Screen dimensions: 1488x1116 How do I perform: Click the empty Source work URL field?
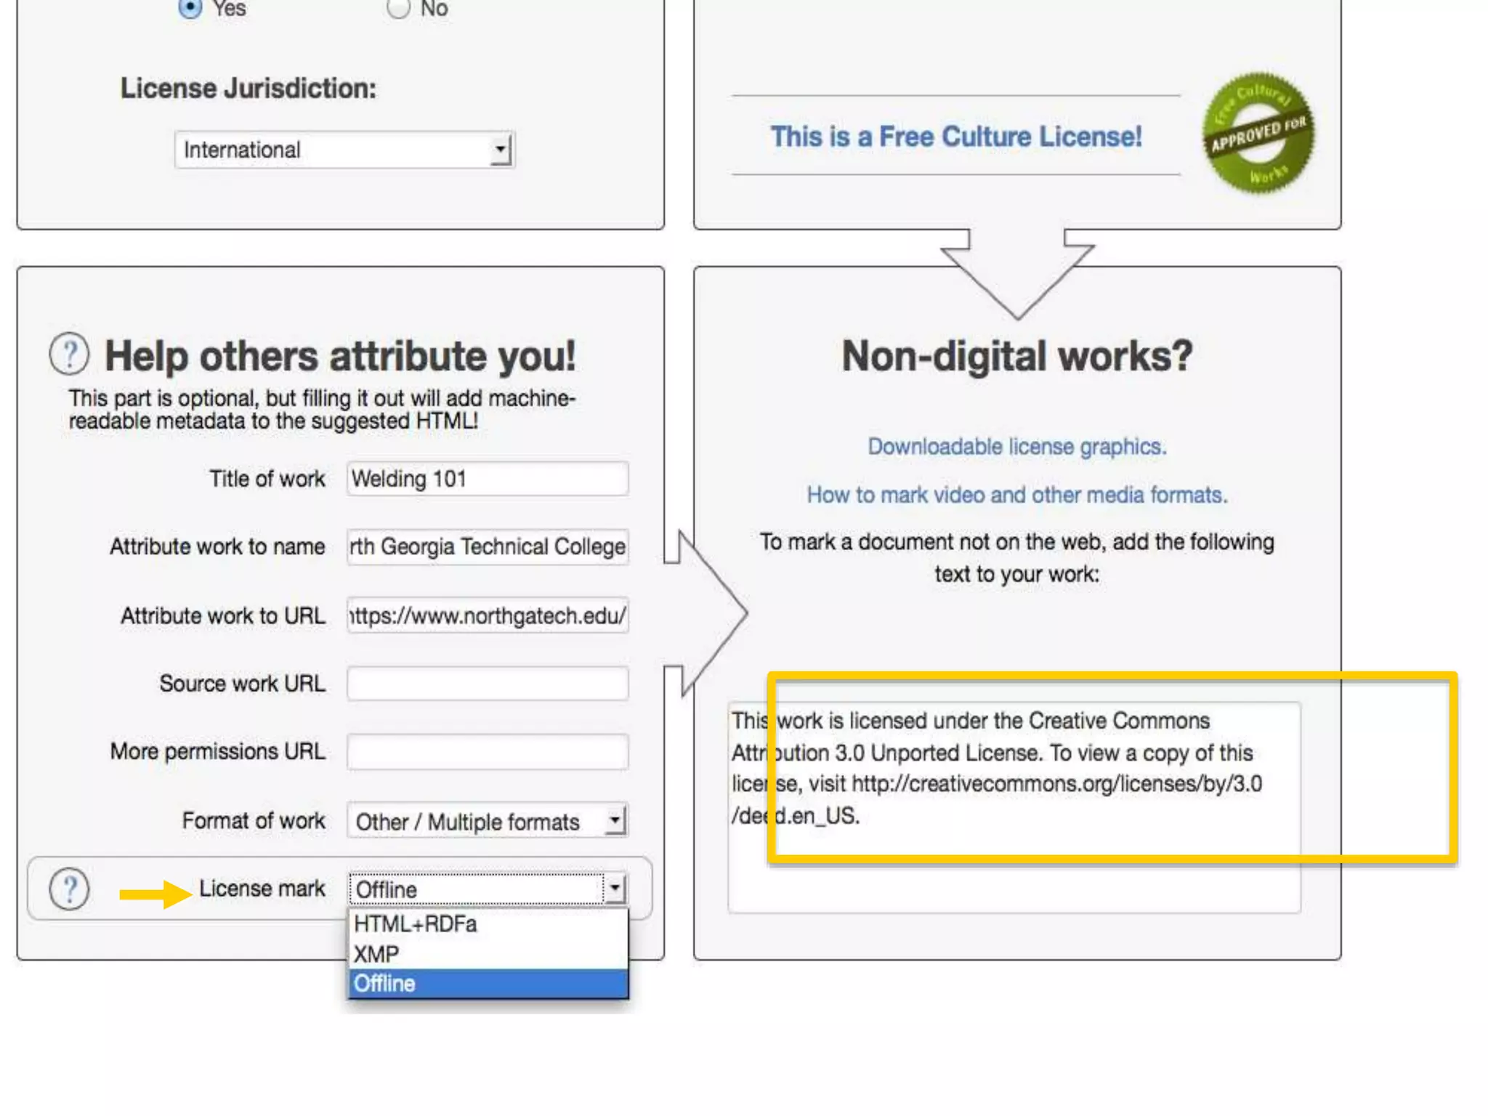tap(487, 684)
